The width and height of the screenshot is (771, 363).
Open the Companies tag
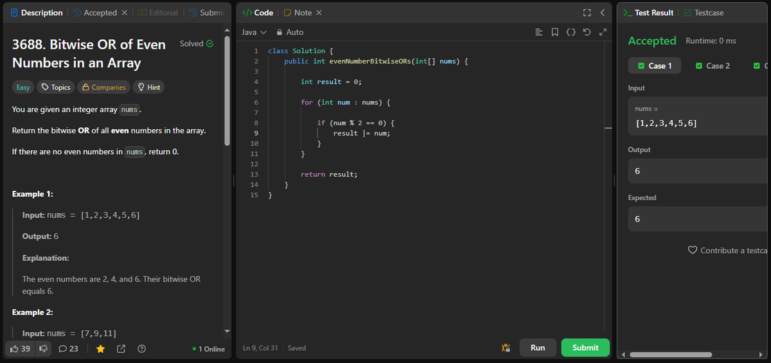[x=103, y=87]
